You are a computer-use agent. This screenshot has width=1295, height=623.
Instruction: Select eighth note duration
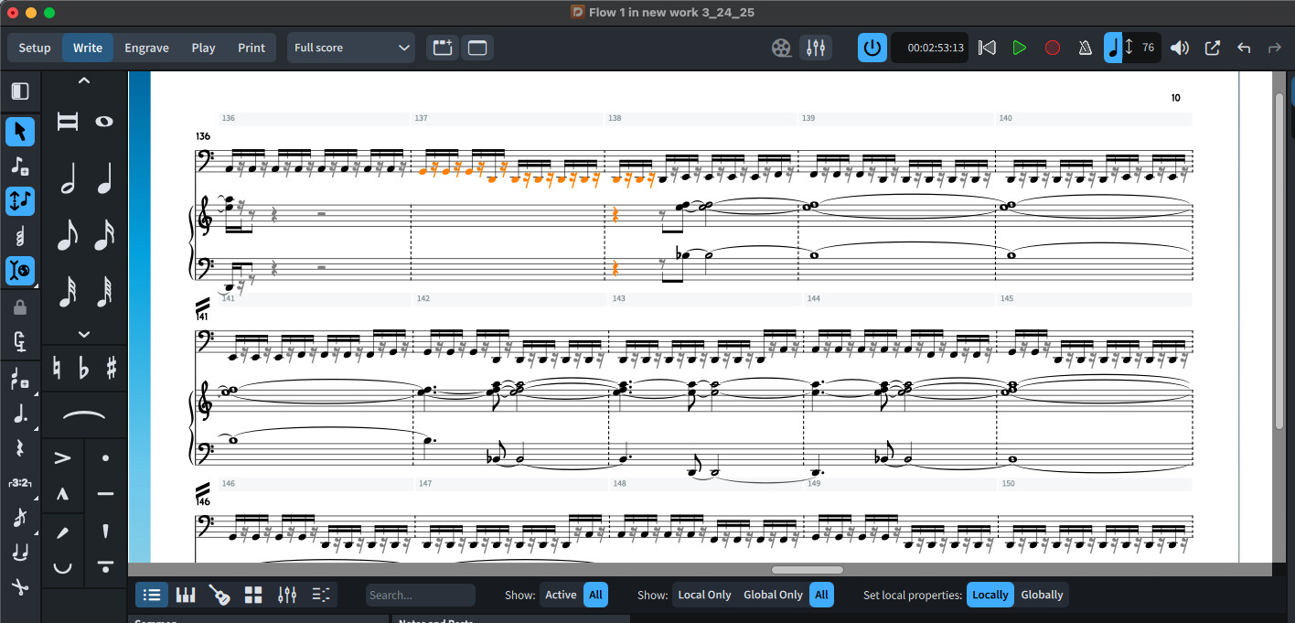click(67, 236)
